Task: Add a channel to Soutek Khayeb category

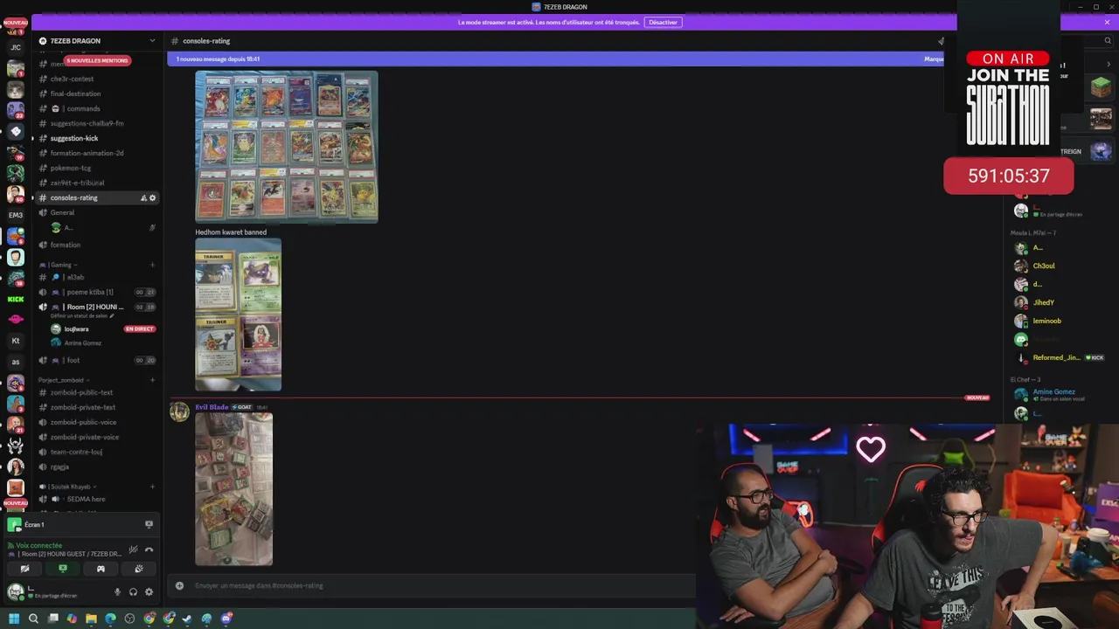Action: 152,487
